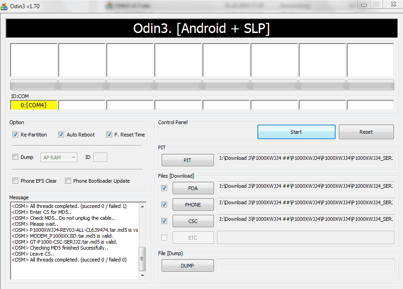Click the yellow 0:[COM4] port box
This screenshot has height=289, width=403.
[34, 105]
